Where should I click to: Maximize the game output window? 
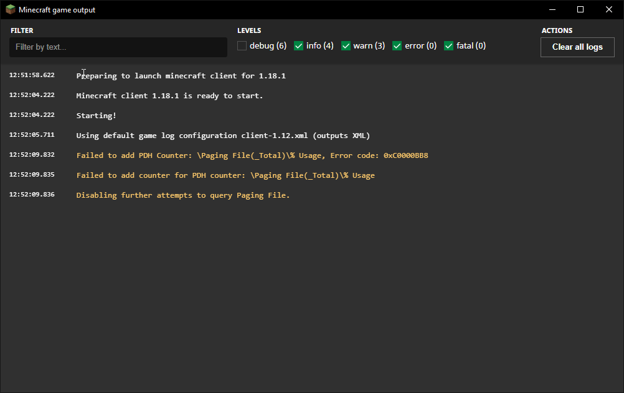tap(580, 10)
